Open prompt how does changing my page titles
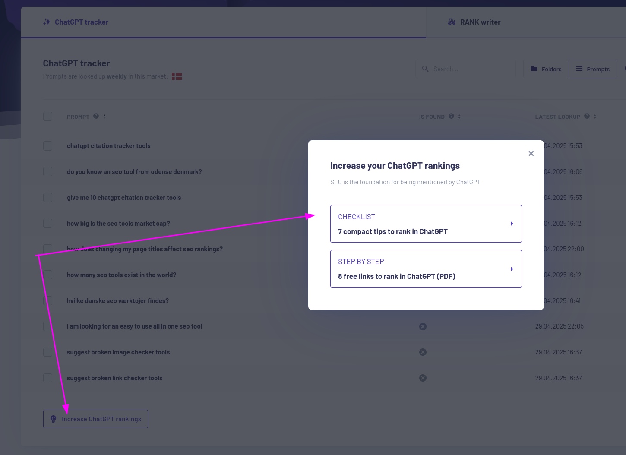The image size is (626, 455). (145, 249)
